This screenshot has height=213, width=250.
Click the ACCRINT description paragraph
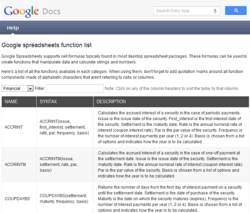[x=171, y=127]
